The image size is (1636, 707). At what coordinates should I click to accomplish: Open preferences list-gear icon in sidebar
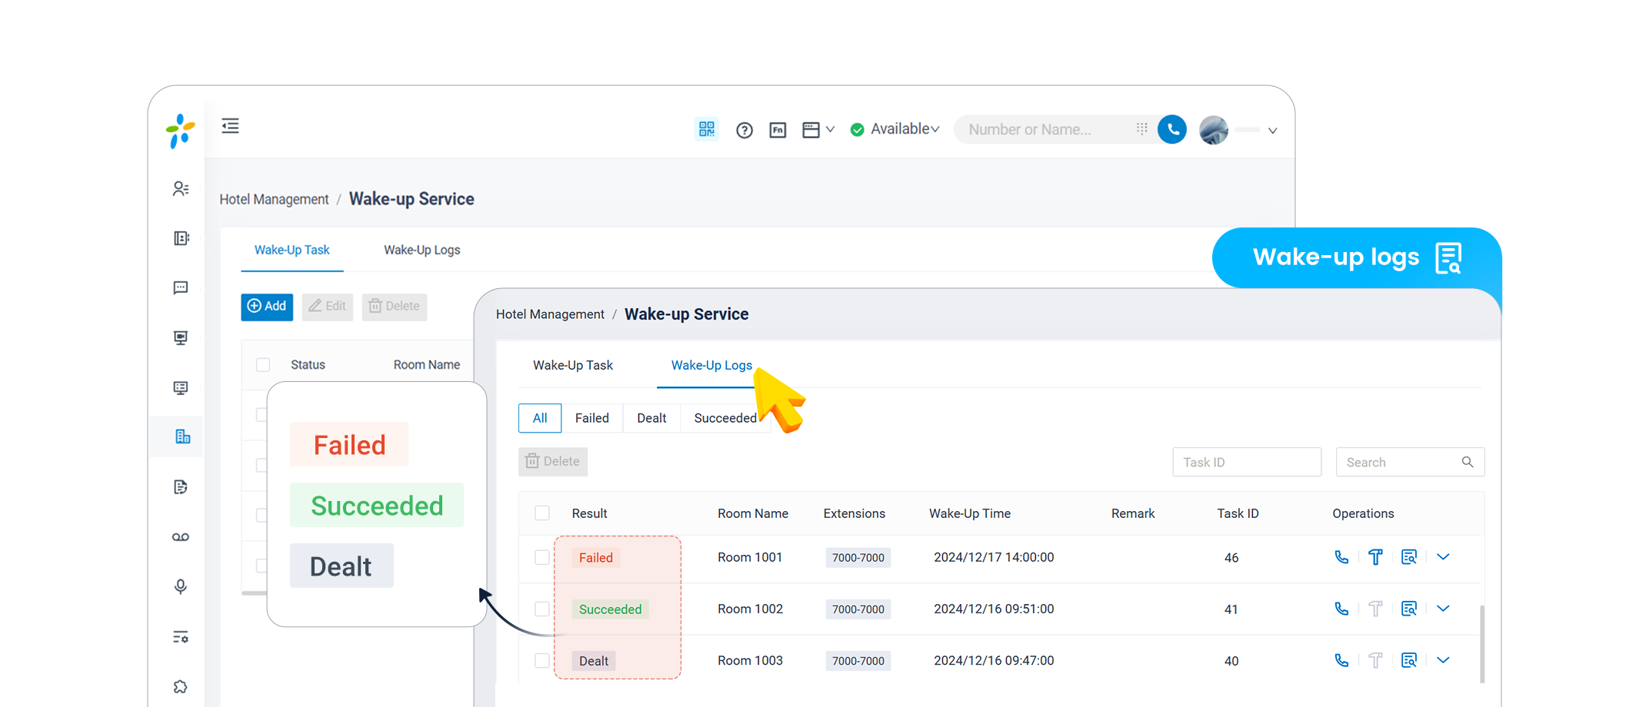(181, 637)
